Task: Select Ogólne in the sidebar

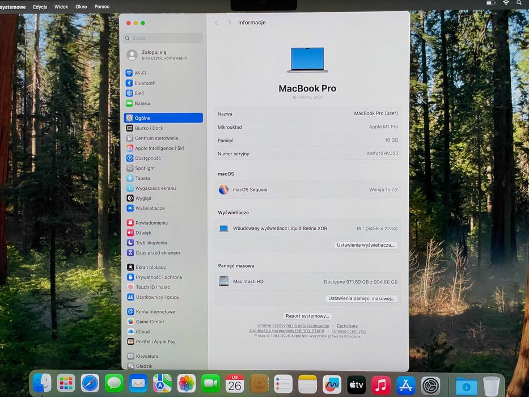Action: [x=163, y=118]
